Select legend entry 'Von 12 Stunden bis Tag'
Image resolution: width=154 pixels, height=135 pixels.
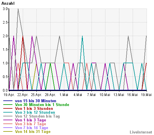pyautogui.click(x=37, y=116)
